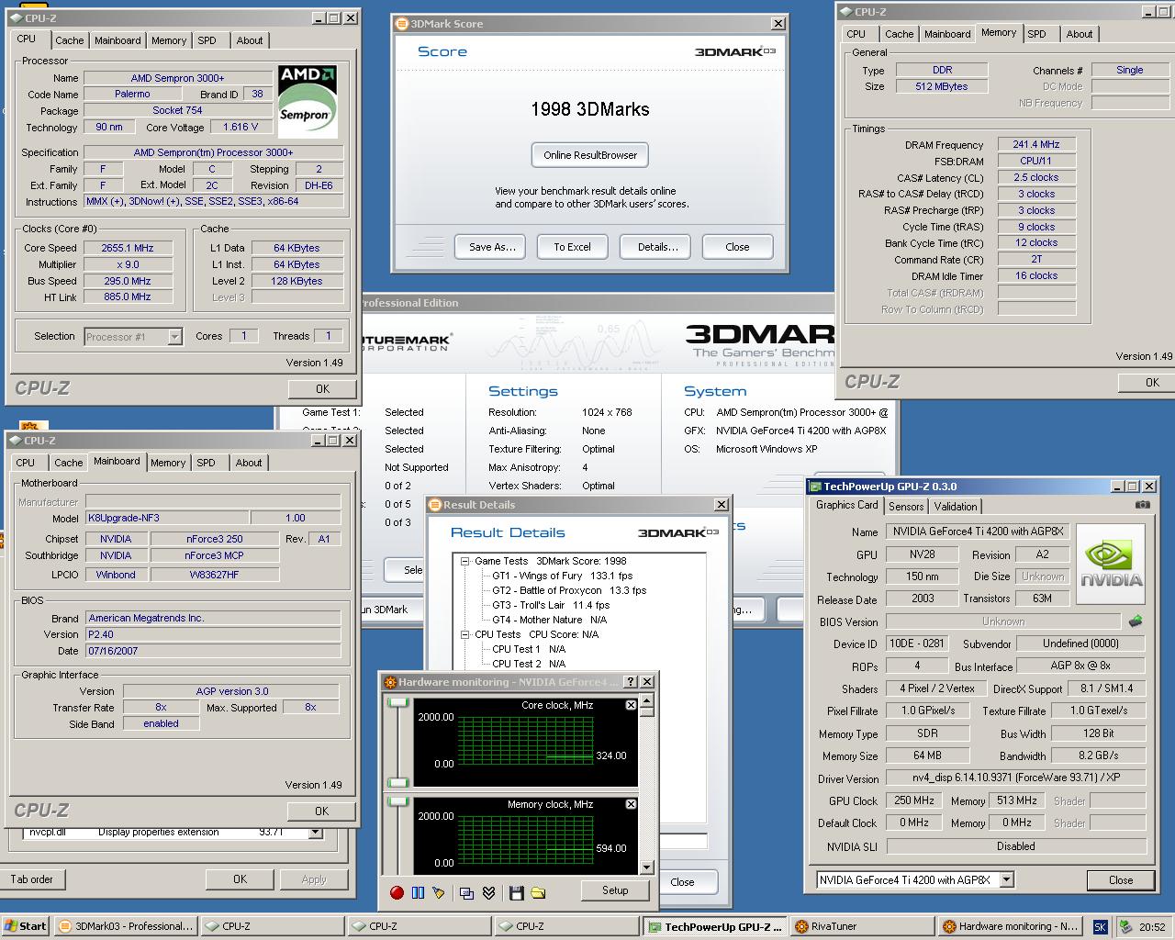Click the GPU-Z camera screenshot icon
The image size is (1175, 940).
tap(1142, 505)
